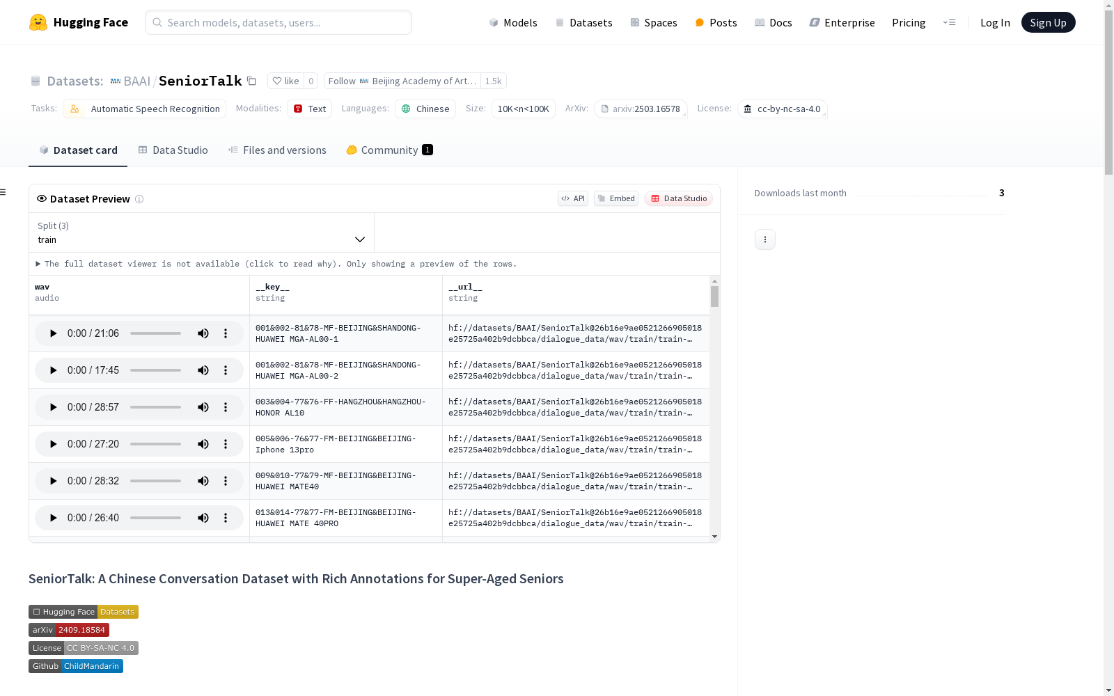Click the like count number
This screenshot has width=1114, height=696.
[311, 81]
